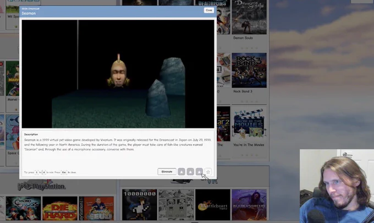Screen dimensions: 374x223
Task: Click the Marvel game cover beside the dialog
Action: [x=13, y=79]
